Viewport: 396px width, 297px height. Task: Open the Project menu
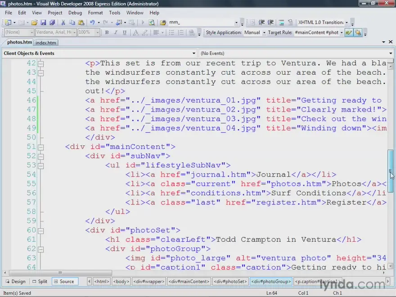55,13
